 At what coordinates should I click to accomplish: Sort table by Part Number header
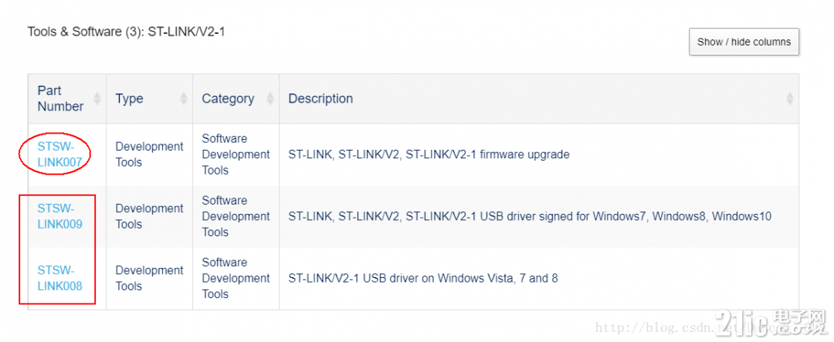tap(60, 98)
